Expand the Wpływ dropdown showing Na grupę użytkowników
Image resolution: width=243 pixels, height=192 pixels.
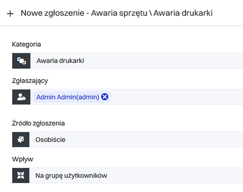[138, 176]
